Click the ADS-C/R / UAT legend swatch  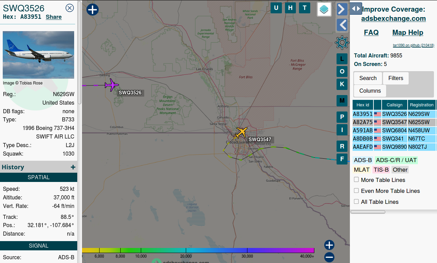(x=396, y=160)
